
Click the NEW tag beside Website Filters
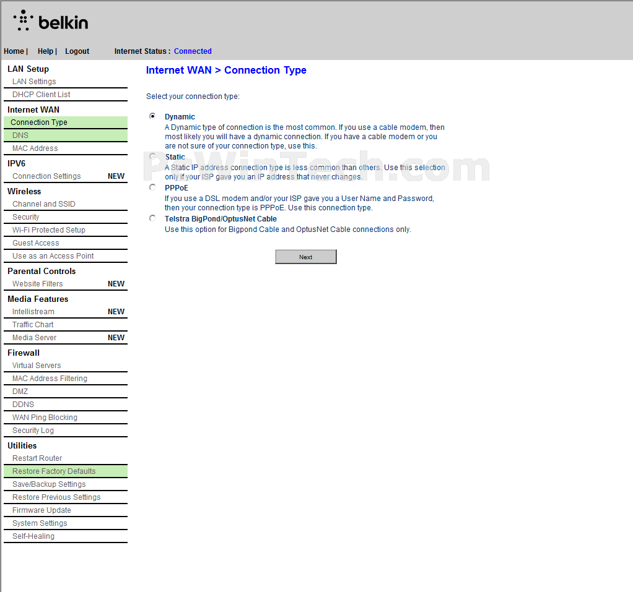pos(116,284)
